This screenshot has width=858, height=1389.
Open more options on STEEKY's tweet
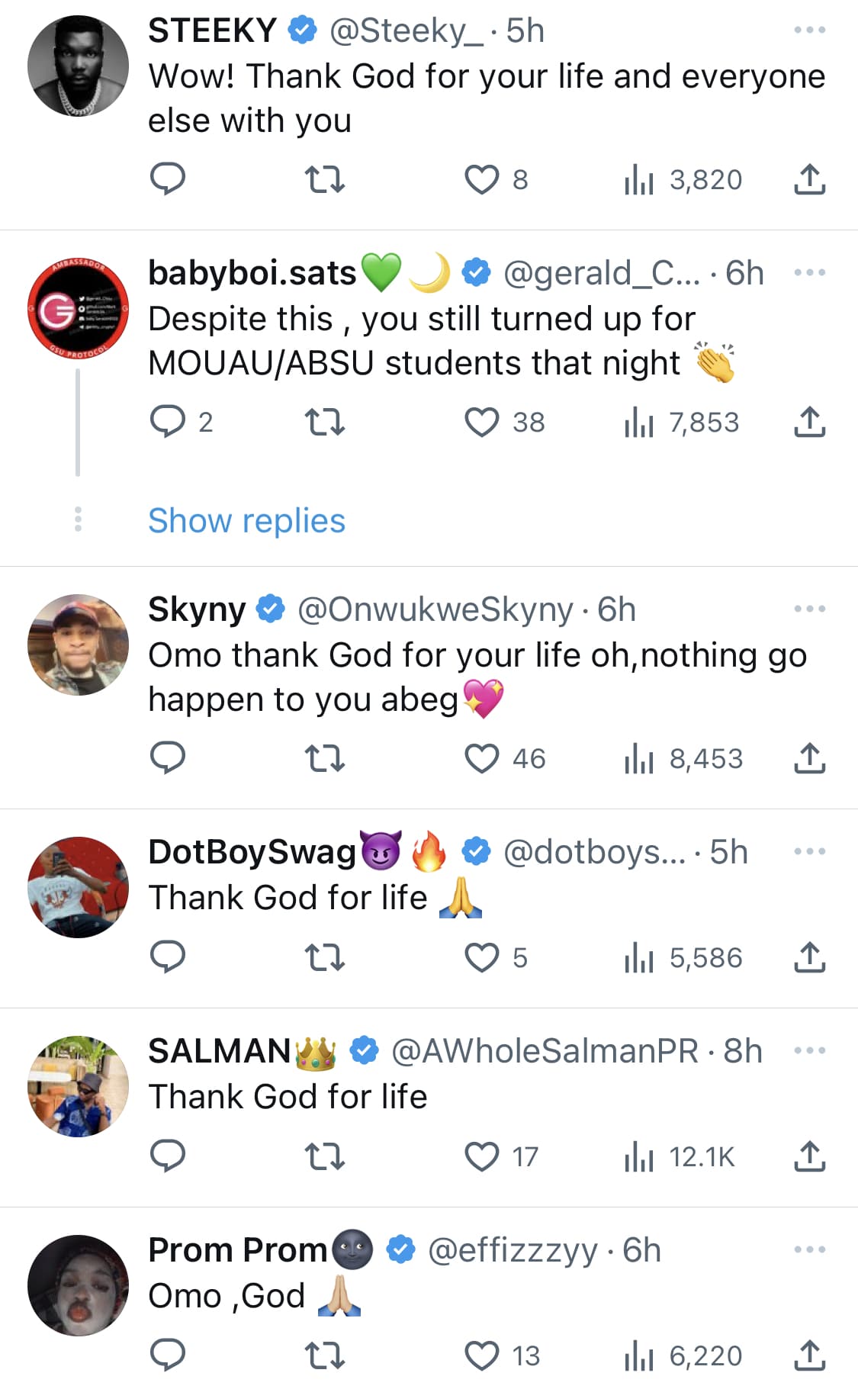pyautogui.click(x=809, y=31)
